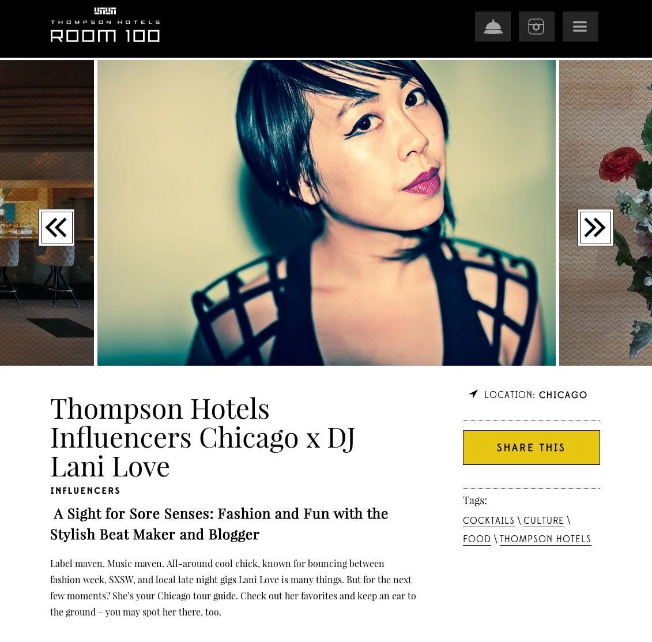The height and width of the screenshot is (642, 652).
Task: Click the Label maven intro paragraph
Action: tap(233, 588)
